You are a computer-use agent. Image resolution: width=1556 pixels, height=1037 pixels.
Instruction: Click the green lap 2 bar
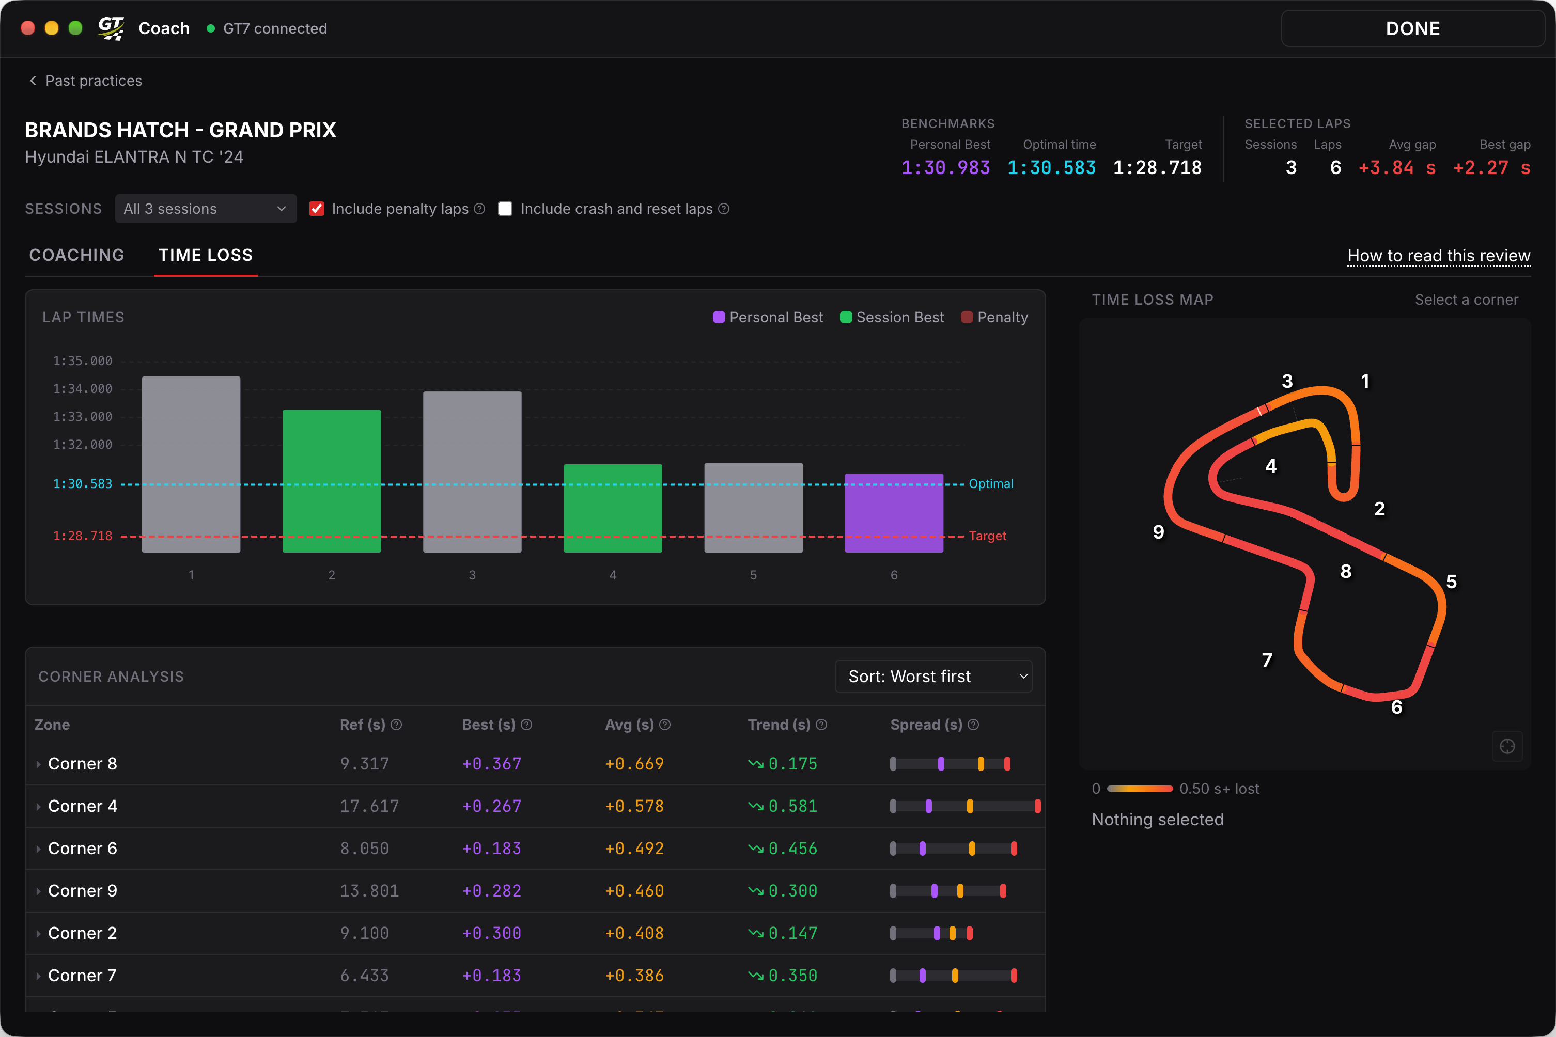tap(332, 481)
